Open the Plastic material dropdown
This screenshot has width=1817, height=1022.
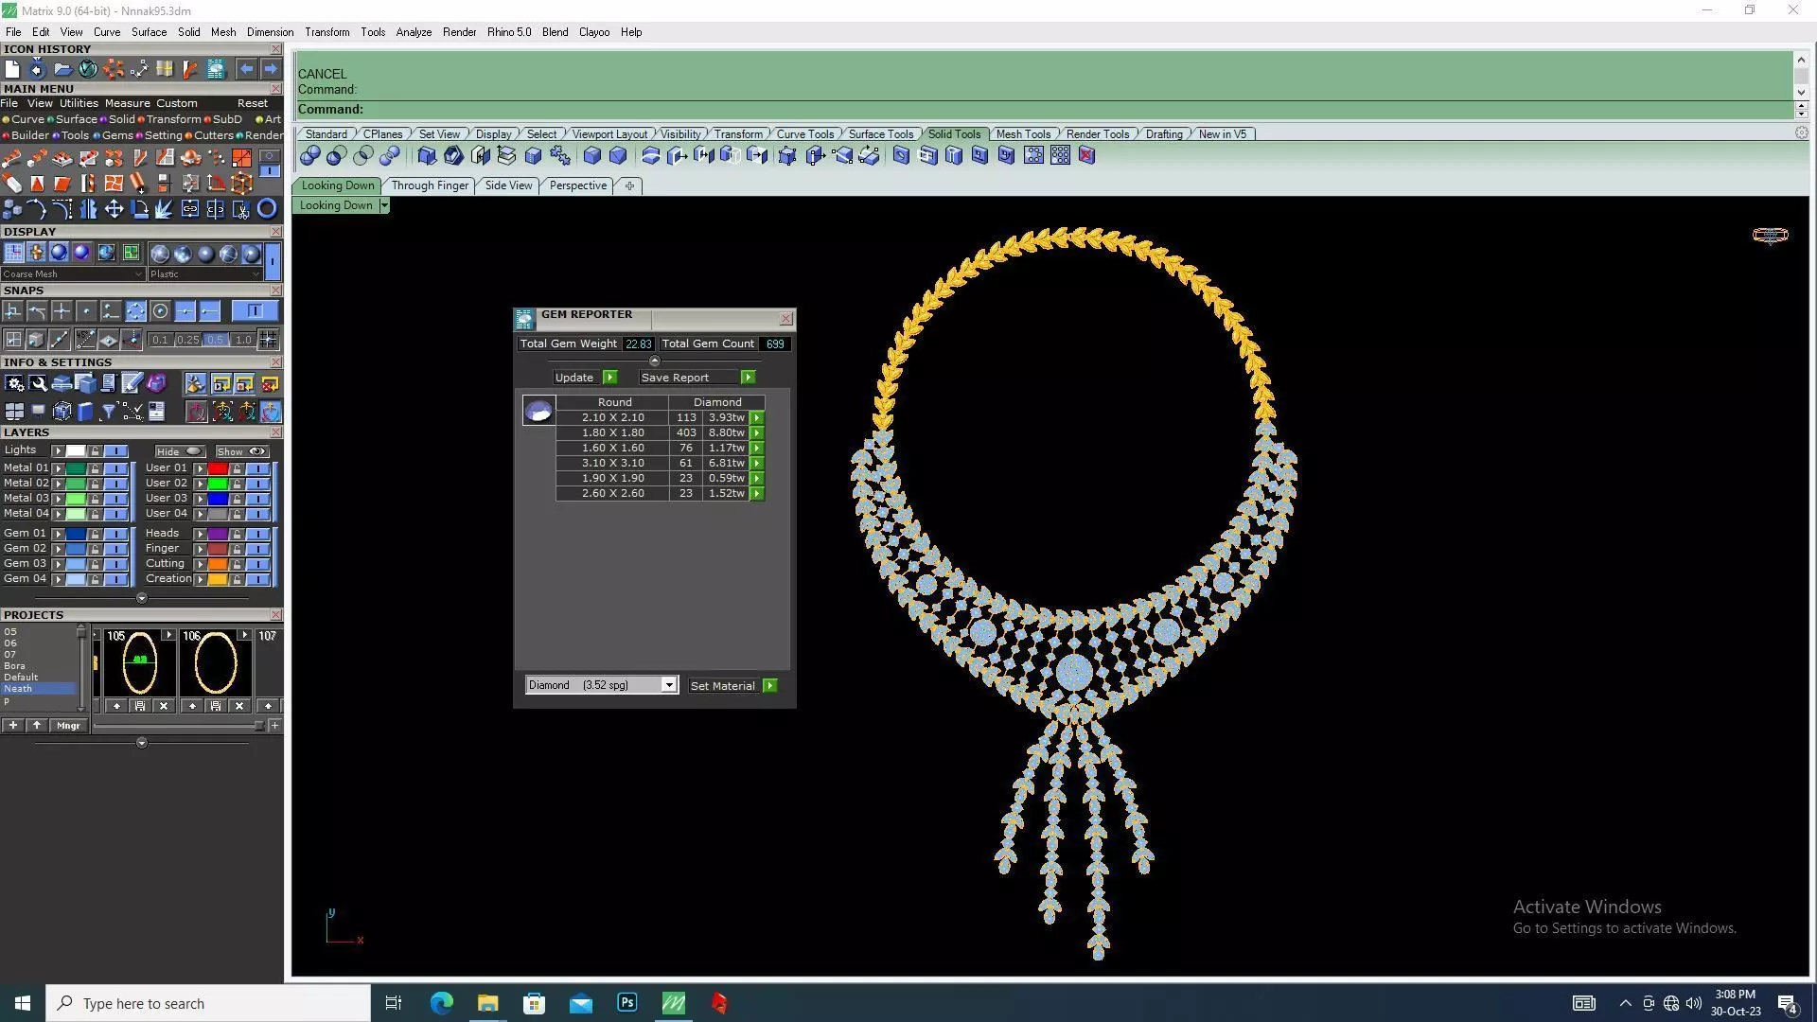tap(204, 274)
